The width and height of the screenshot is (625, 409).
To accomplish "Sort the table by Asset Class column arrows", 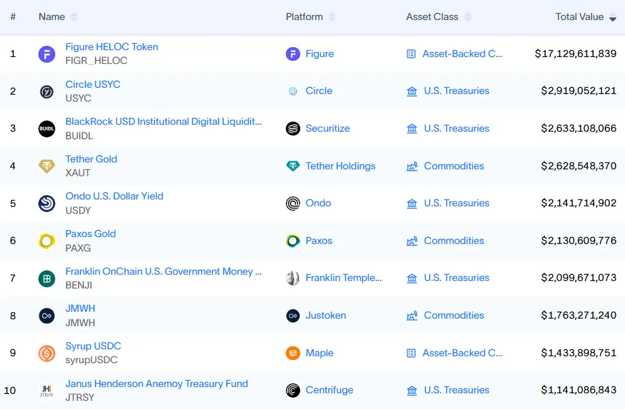I will [467, 17].
